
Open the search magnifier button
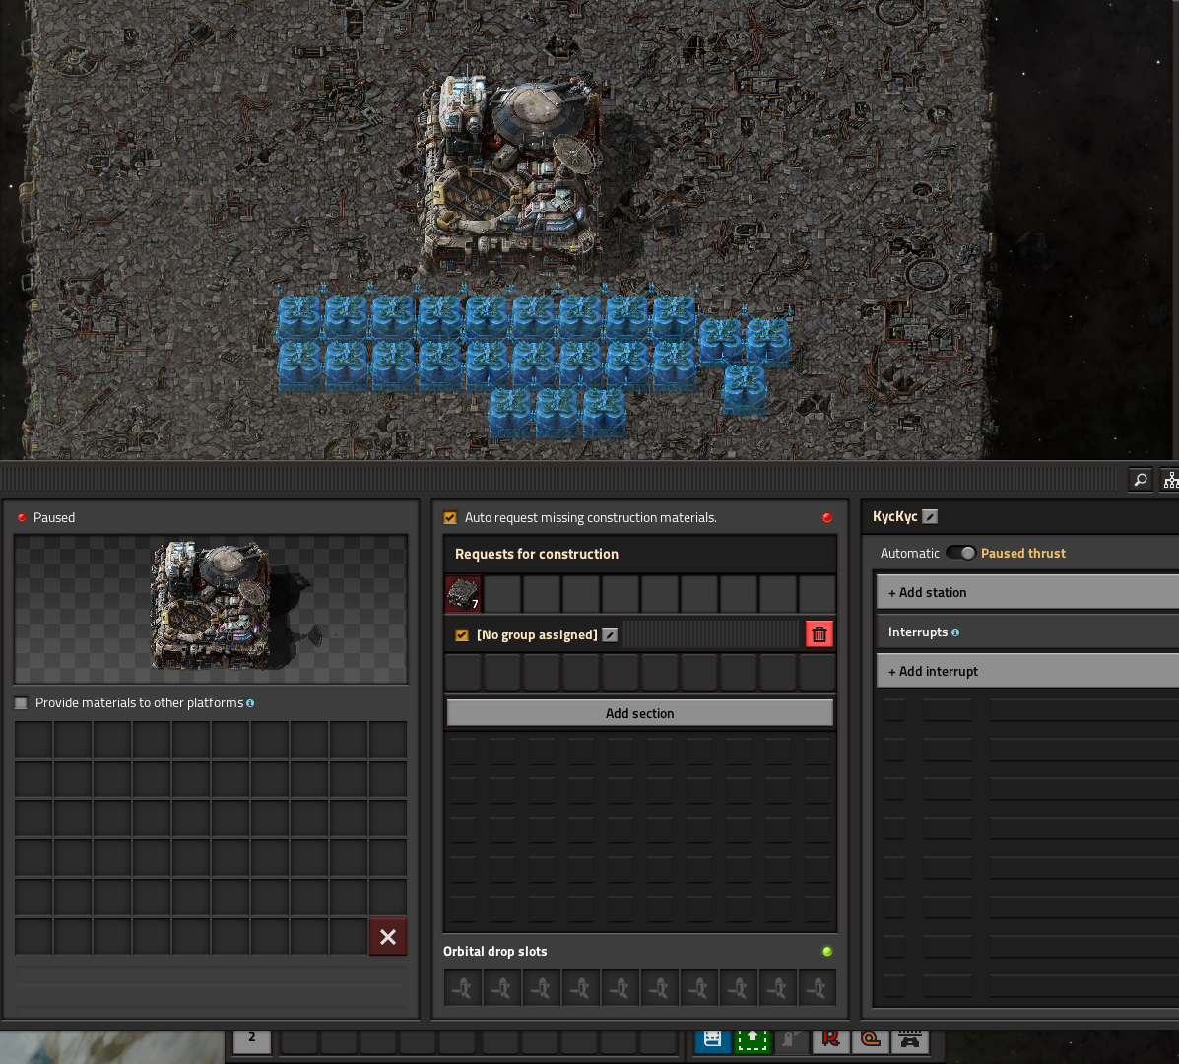coord(1140,479)
